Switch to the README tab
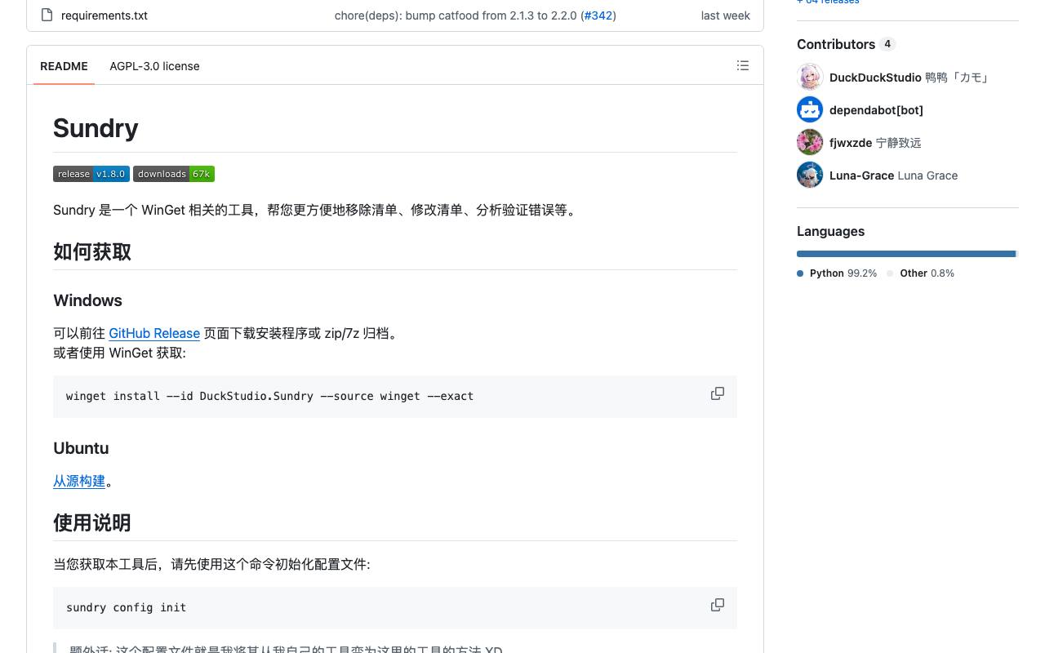Screen dimensions: 1045x653 click(64, 66)
